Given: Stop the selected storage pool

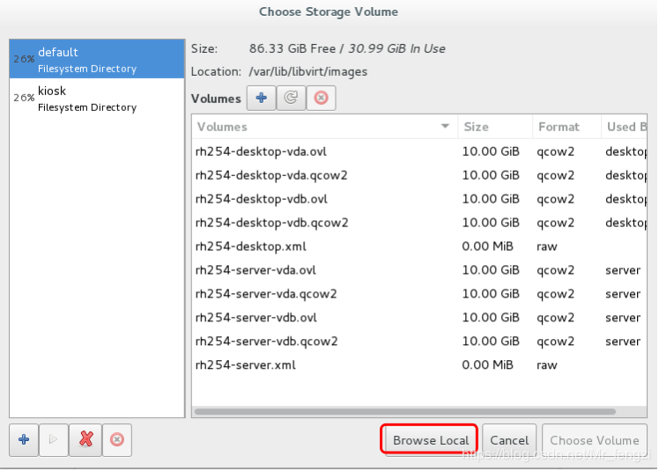Looking at the screenshot, I should click(116, 439).
